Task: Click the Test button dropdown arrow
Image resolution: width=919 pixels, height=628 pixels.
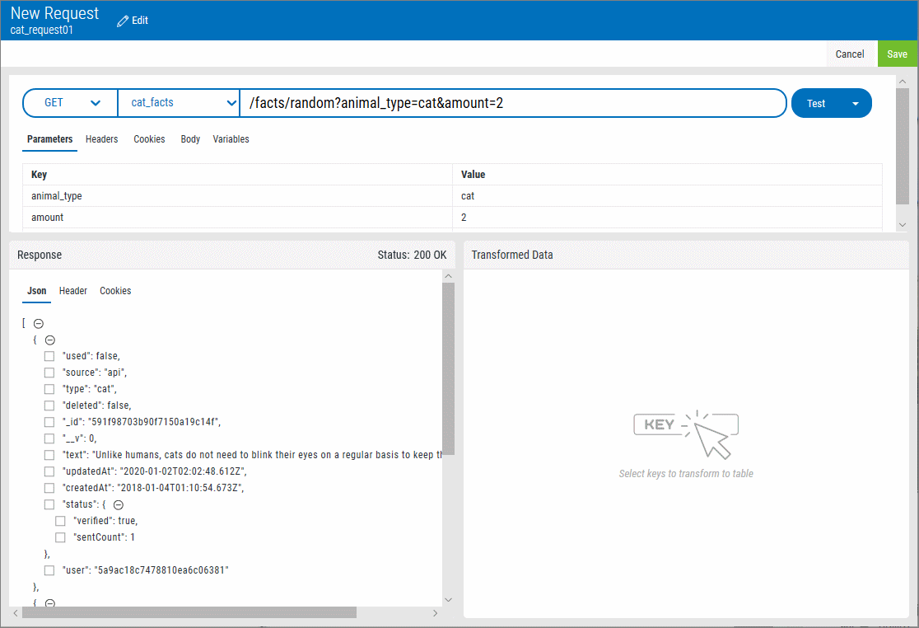Action: pyautogui.click(x=855, y=104)
